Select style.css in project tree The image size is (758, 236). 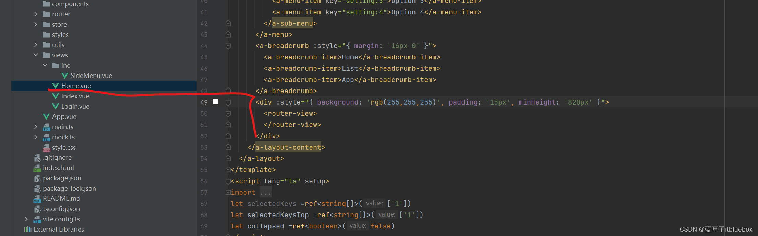coord(64,147)
